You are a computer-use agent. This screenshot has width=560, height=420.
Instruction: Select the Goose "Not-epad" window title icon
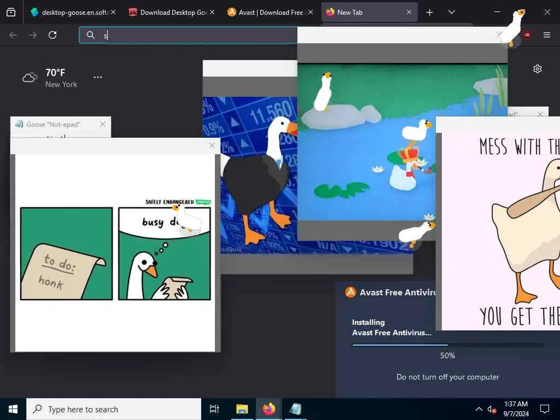coord(19,124)
